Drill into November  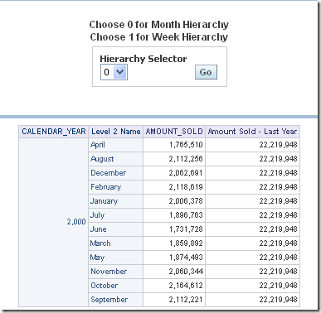coord(109,272)
